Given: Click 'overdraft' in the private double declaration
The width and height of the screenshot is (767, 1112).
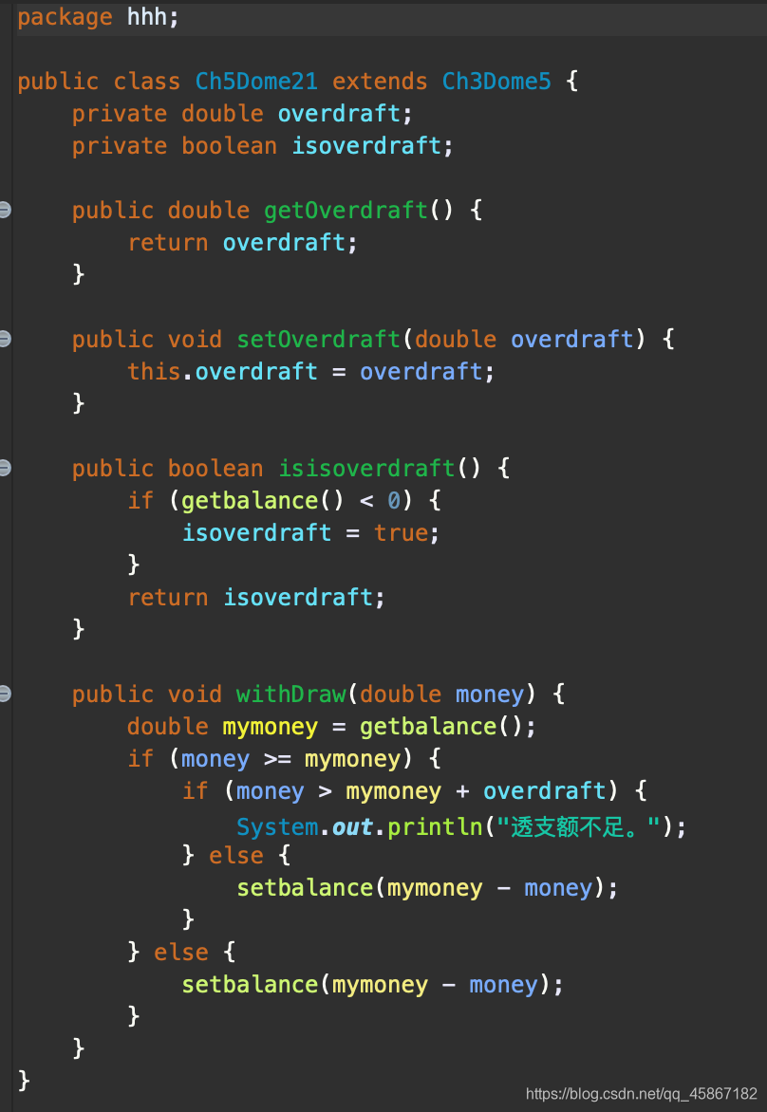Looking at the screenshot, I should [x=339, y=114].
